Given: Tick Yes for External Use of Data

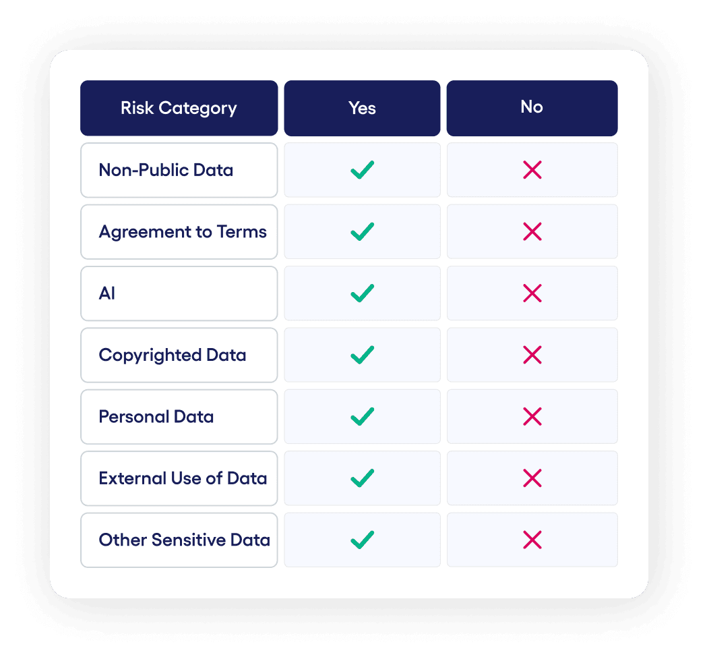Looking at the screenshot, I should tap(362, 478).
